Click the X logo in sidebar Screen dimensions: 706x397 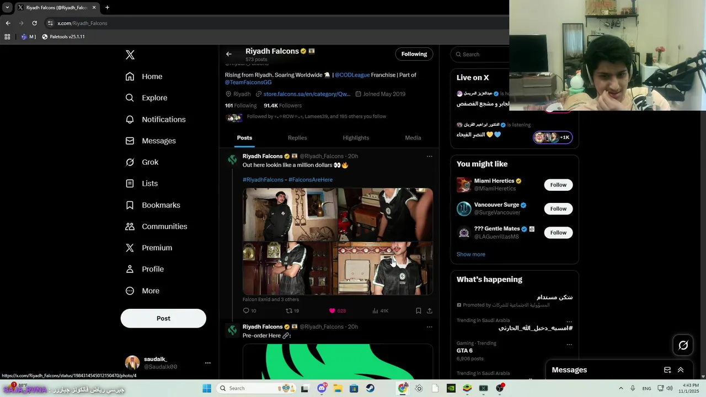point(130,55)
